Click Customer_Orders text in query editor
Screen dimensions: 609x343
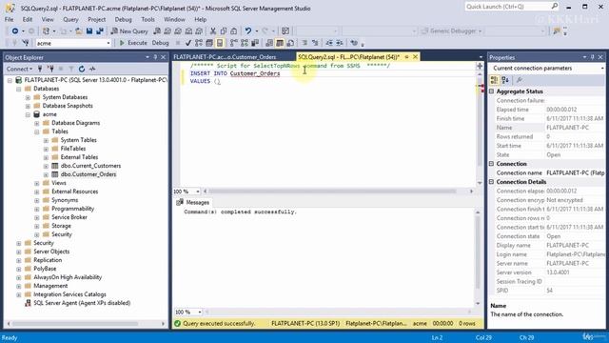(x=255, y=73)
